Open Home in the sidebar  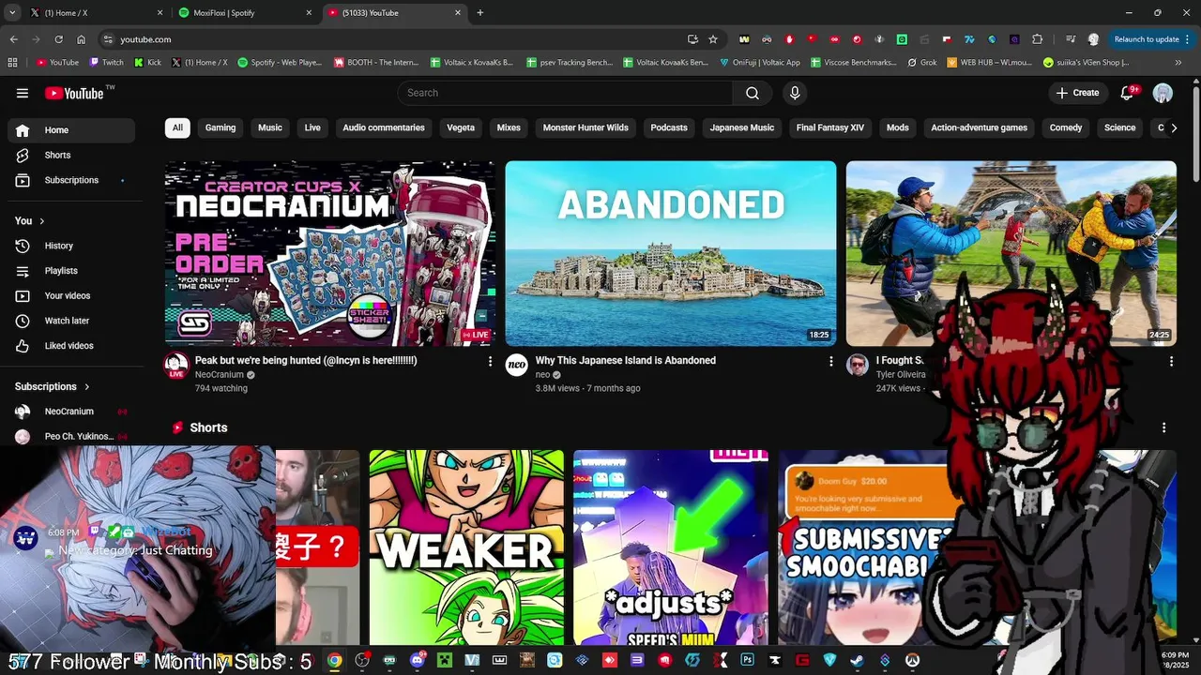pyautogui.click(x=71, y=130)
